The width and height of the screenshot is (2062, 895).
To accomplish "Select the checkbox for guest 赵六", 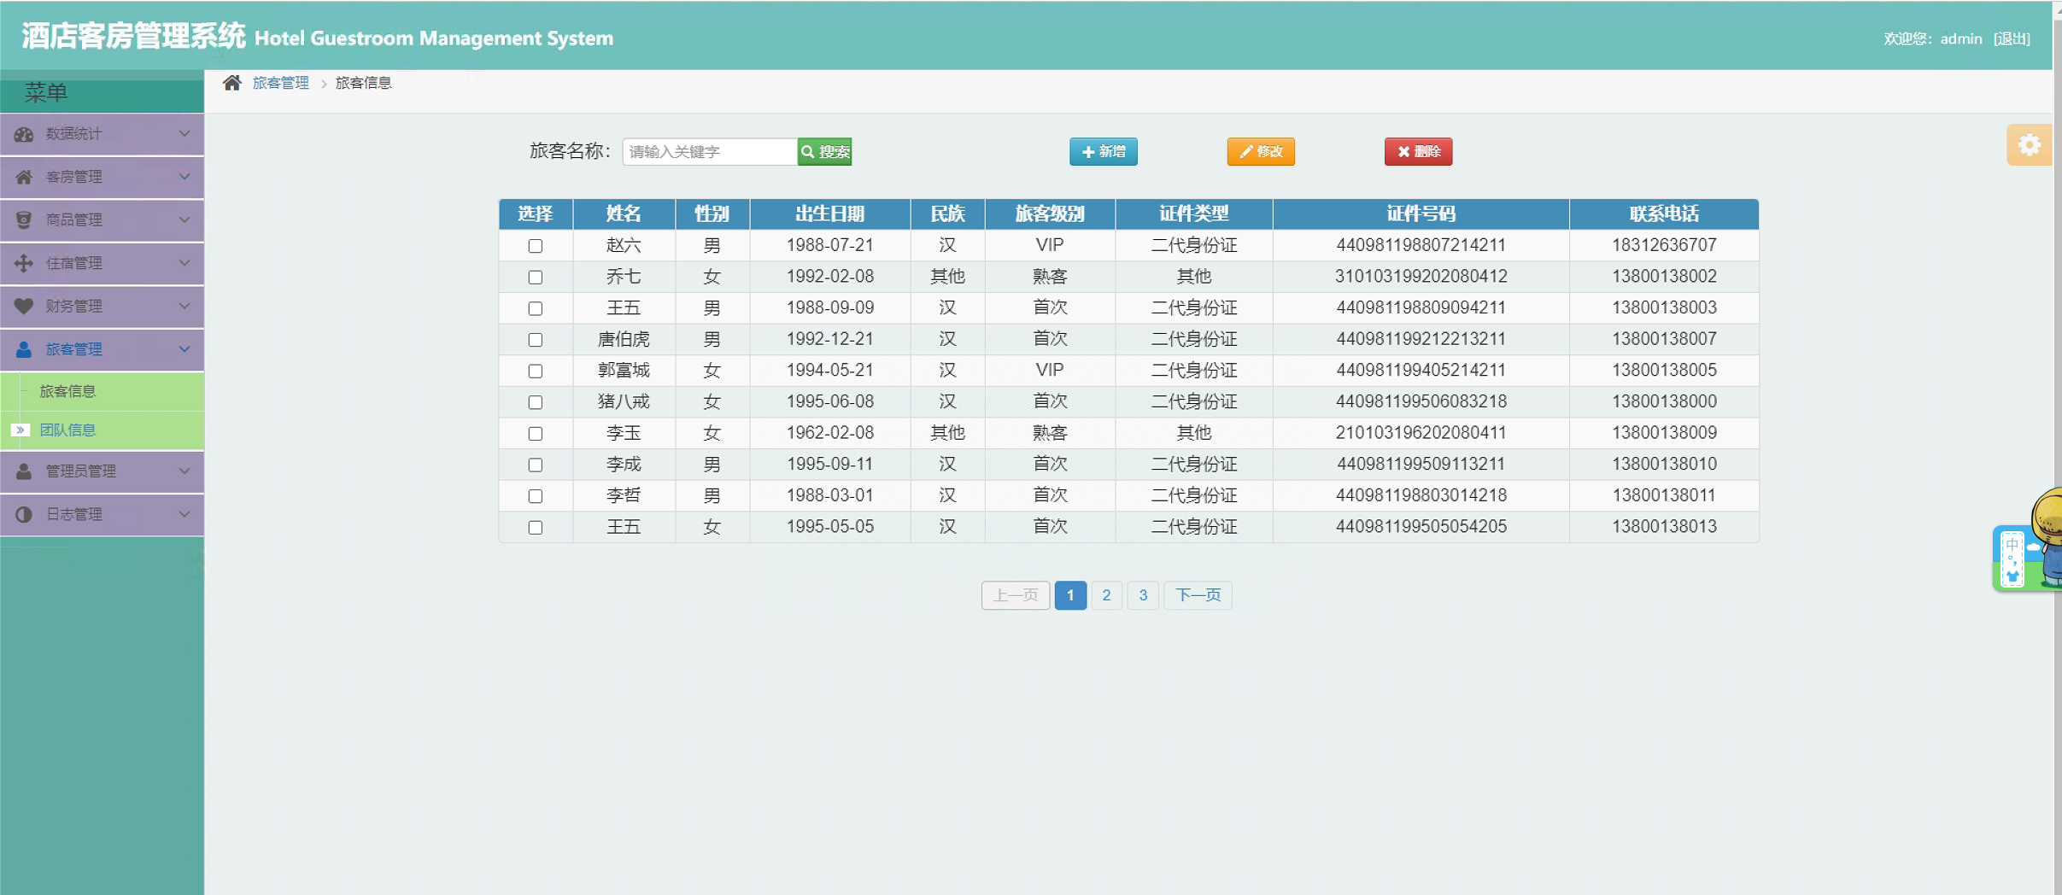I will click(x=536, y=246).
